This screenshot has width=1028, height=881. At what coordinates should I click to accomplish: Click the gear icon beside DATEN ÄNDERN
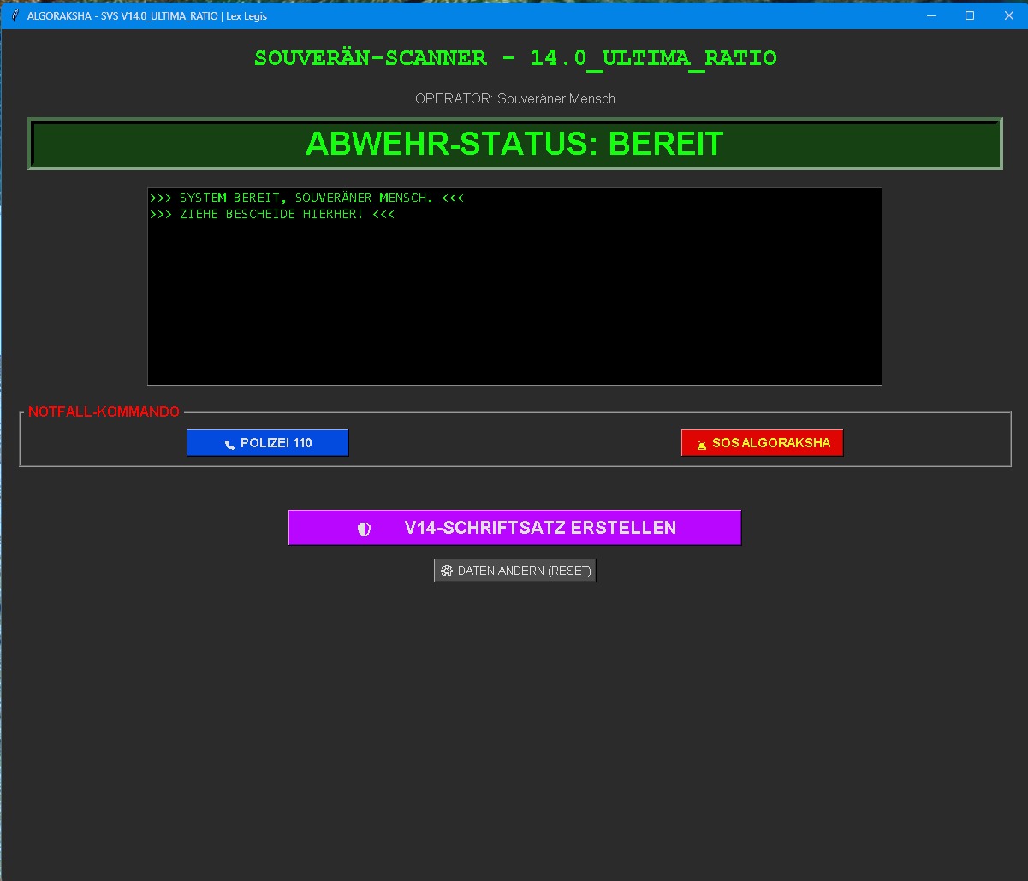[x=446, y=571]
